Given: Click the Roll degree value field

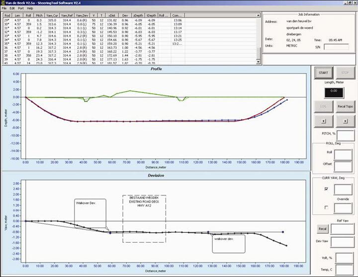Looking at the screenshot, I should (x=343, y=154).
